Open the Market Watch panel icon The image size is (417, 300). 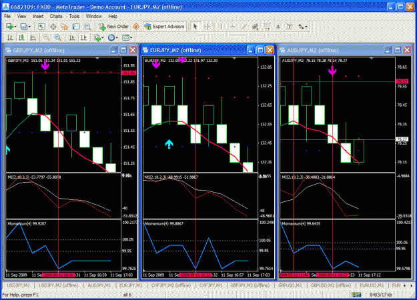tap(41, 27)
